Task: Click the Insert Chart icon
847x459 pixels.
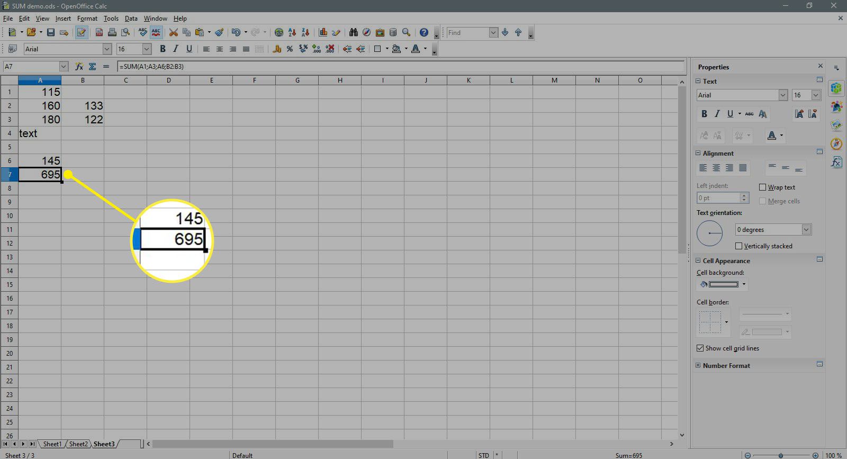Action: [x=323, y=33]
